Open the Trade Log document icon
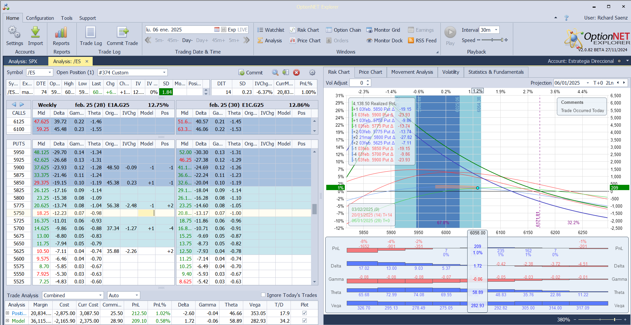This screenshot has height=325, width=631. [x=91, y=32]
